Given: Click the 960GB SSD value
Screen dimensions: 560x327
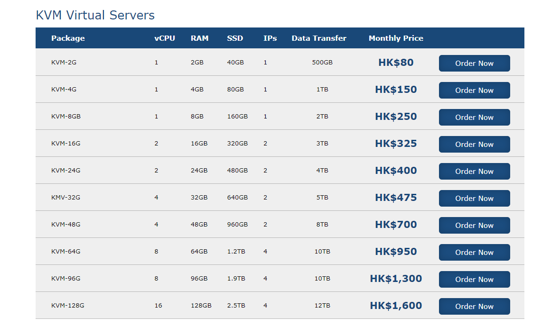Looking at the screenshot, I should 237,225.
